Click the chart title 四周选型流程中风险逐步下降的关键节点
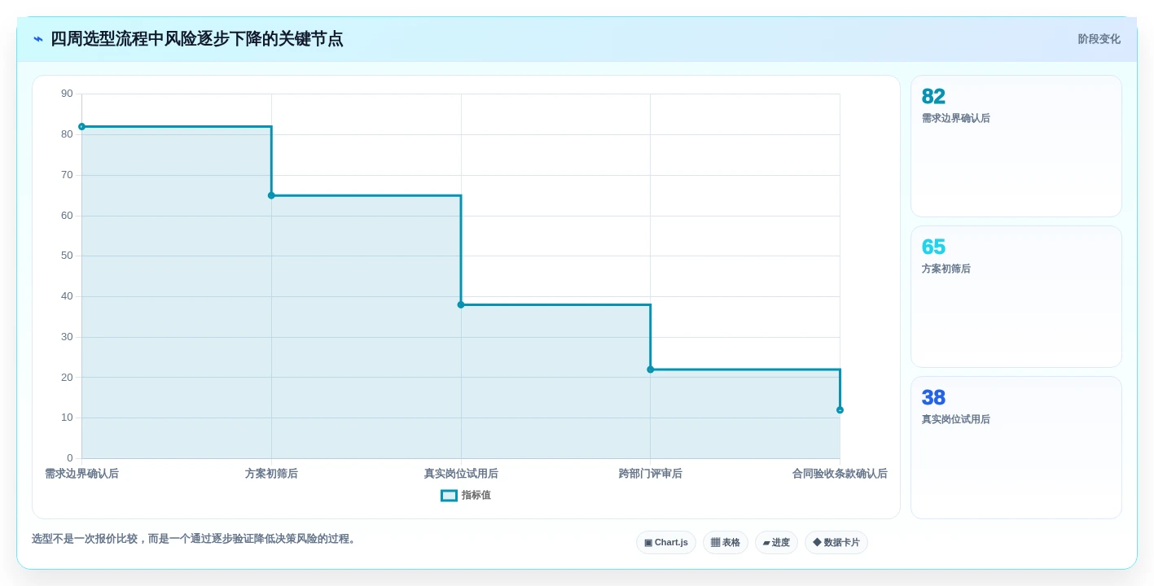The image size is (1154, 586). 197,39
